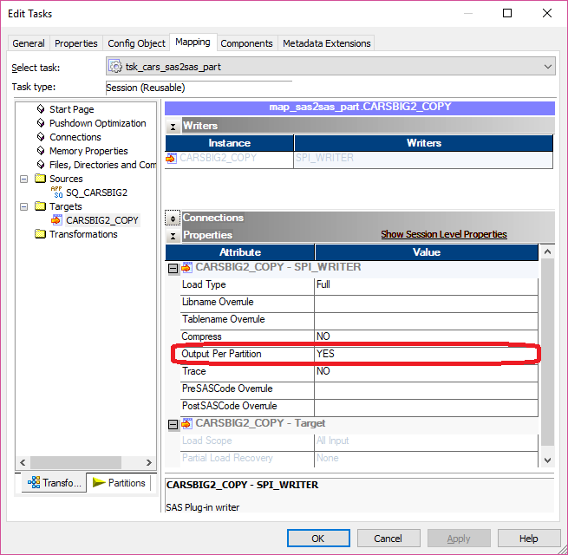
Task: Switch to the Config Object tab
Action: (136, 43)
